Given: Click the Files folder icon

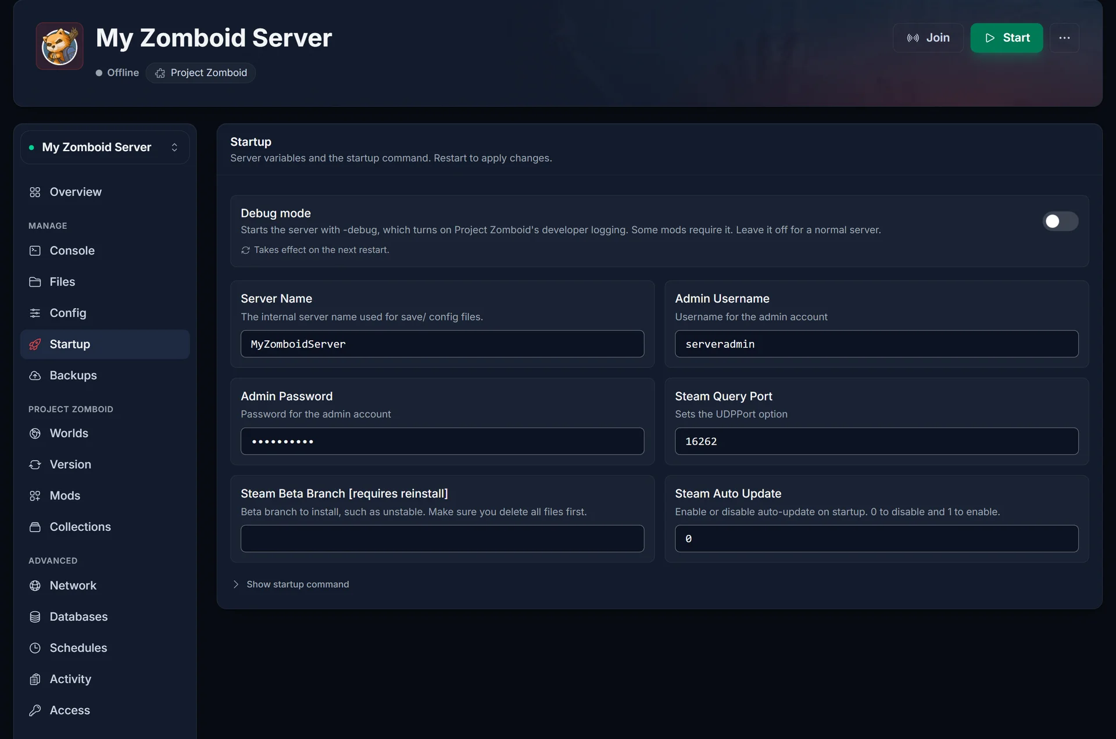Looking at the screenshot, I should 35,282.
